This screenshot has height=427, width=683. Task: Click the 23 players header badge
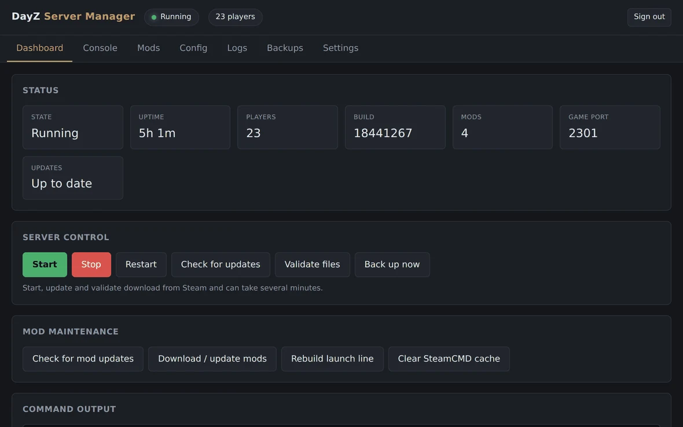coord(235,17)
